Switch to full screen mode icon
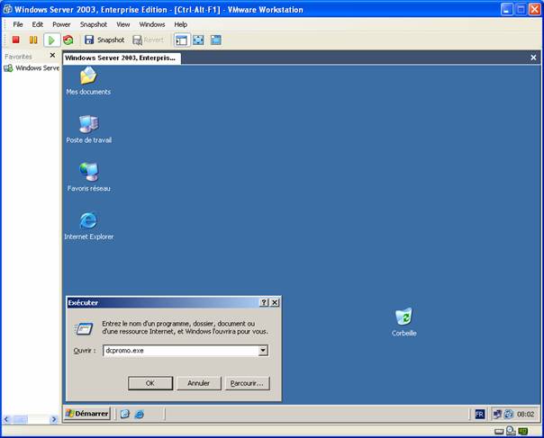 pos(198,40)
